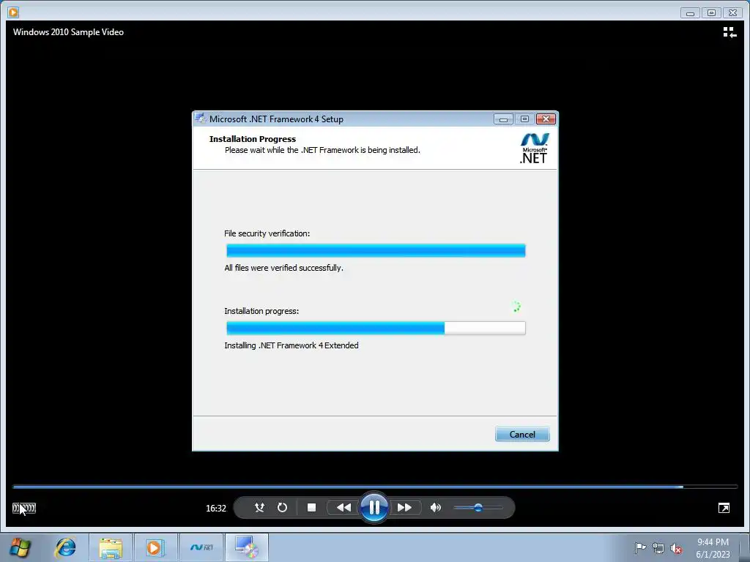Click 'Windows 2010 Sample Video' title
This screenshot has height=562, width=750.
[68, 32]
